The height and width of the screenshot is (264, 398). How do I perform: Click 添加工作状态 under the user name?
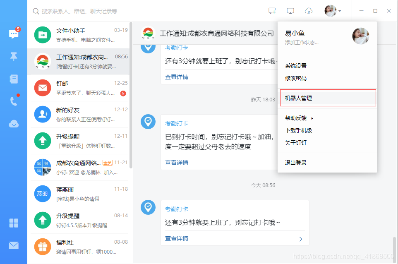point(302,43)
